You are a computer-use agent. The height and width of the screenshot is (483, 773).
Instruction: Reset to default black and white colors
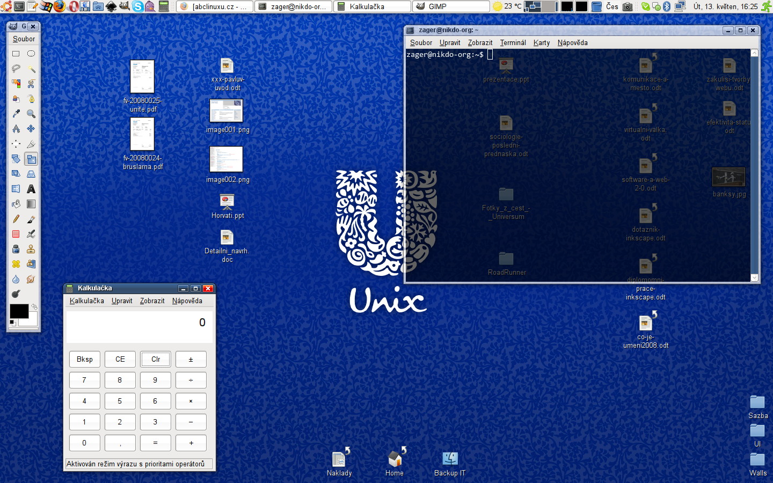click(x=12, y=323)
